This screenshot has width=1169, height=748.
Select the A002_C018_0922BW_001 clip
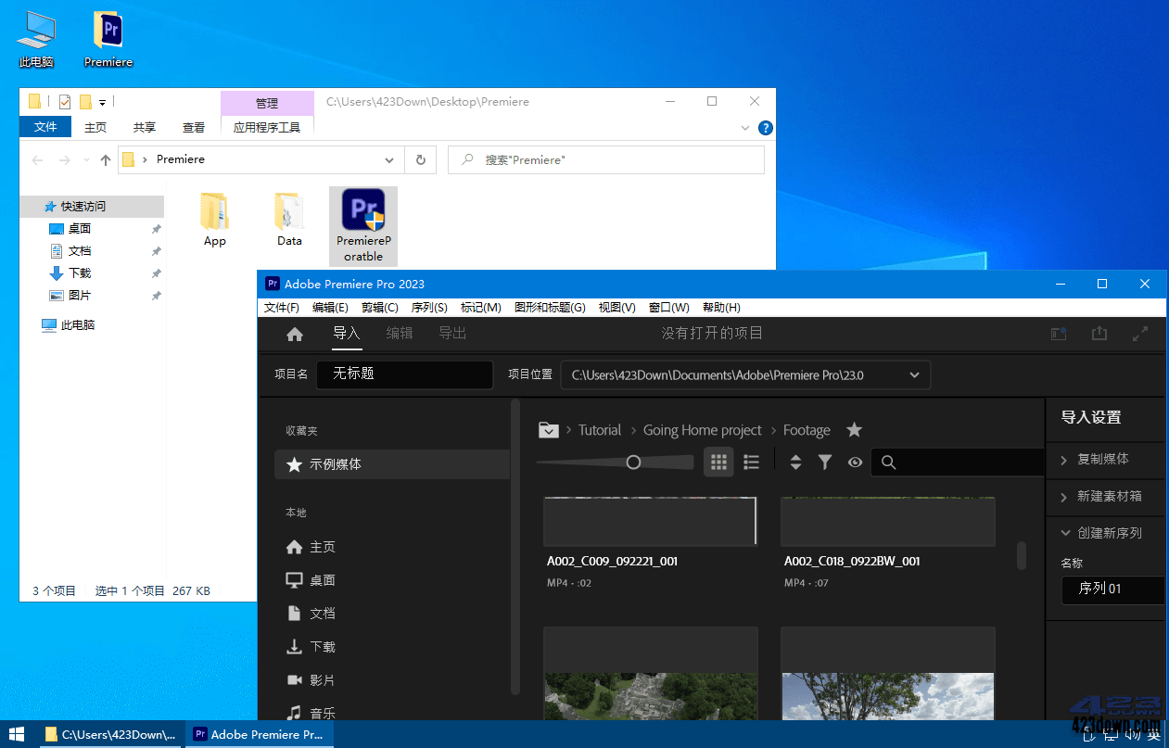tap(887, 521)
